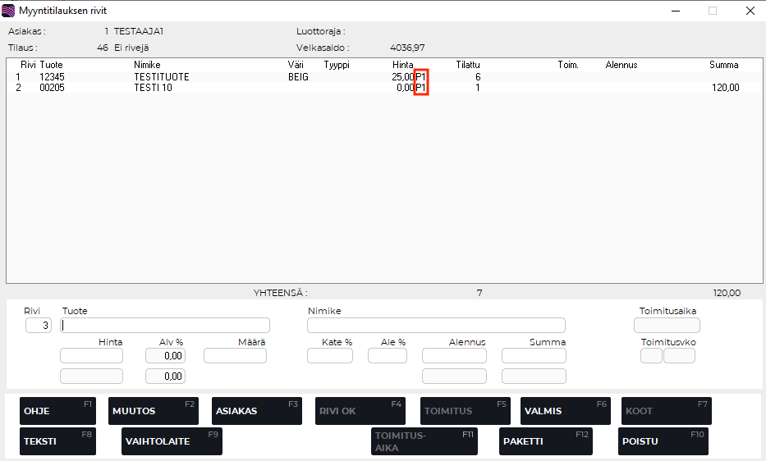Click the application icon in title bar
Screen dimensions: 766x461
tap(9, 11)
